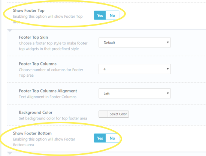This screenshot has width=206, height=156.
Task: Click the Footer Top Columns label
Action: click(x=37, y=64)
